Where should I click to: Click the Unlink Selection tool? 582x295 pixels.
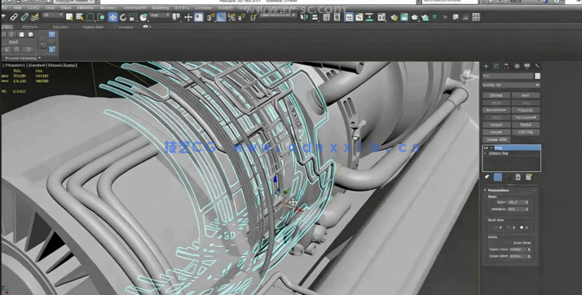pyautogui.click(x=24, y=17)
